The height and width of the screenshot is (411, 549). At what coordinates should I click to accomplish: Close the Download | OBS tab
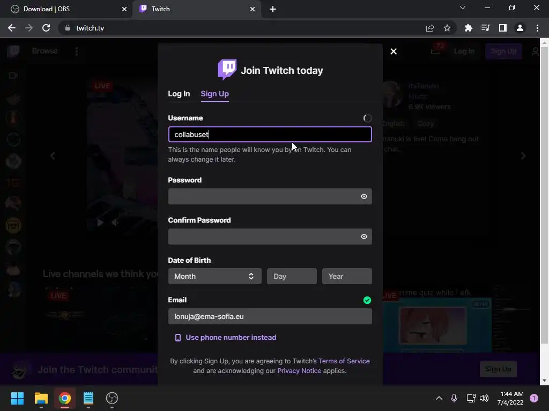124,9
